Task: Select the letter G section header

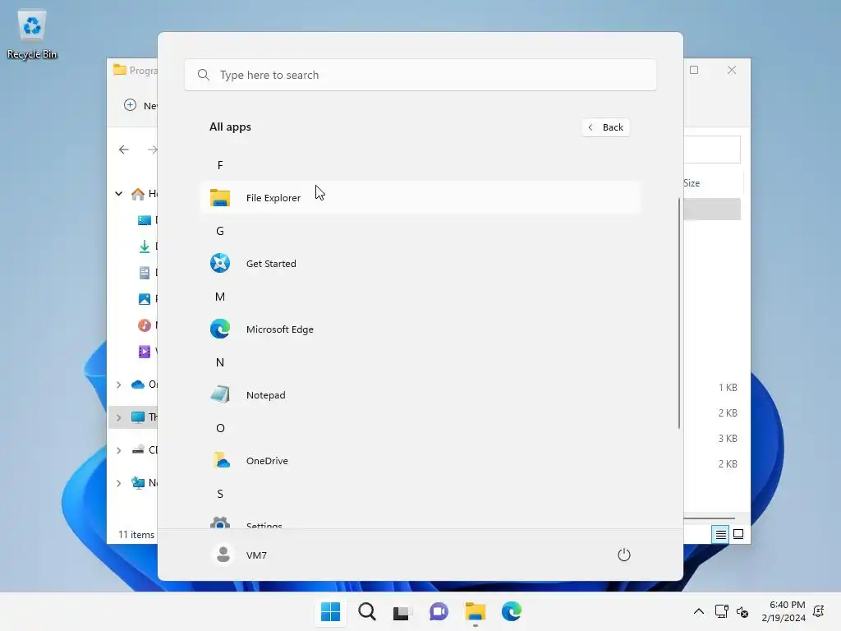Action: [220, 231]
